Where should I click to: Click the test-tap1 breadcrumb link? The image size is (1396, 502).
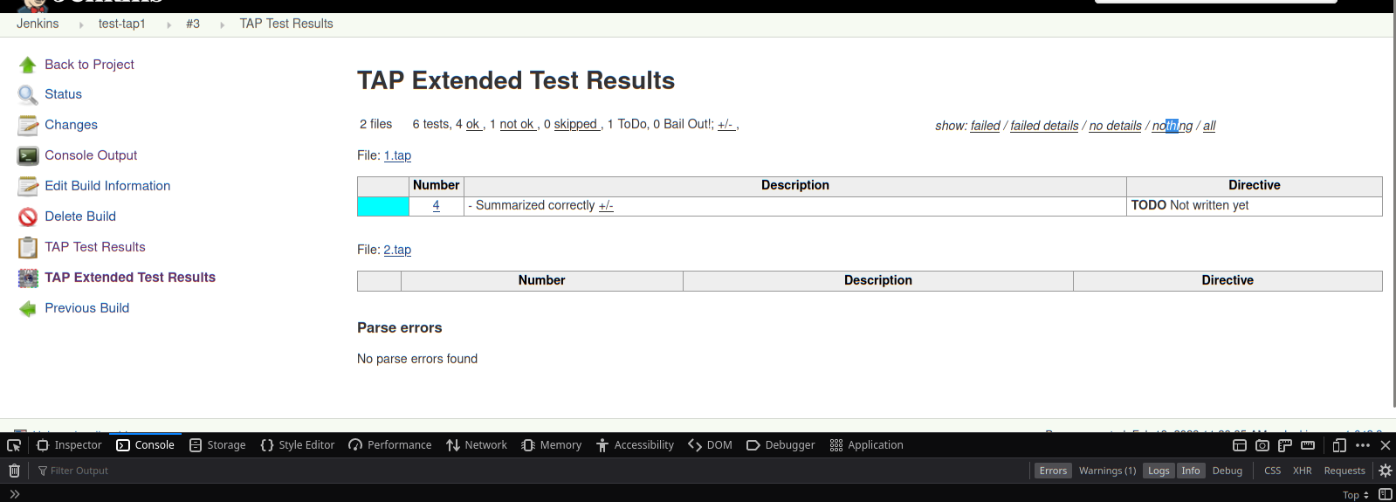122,24
